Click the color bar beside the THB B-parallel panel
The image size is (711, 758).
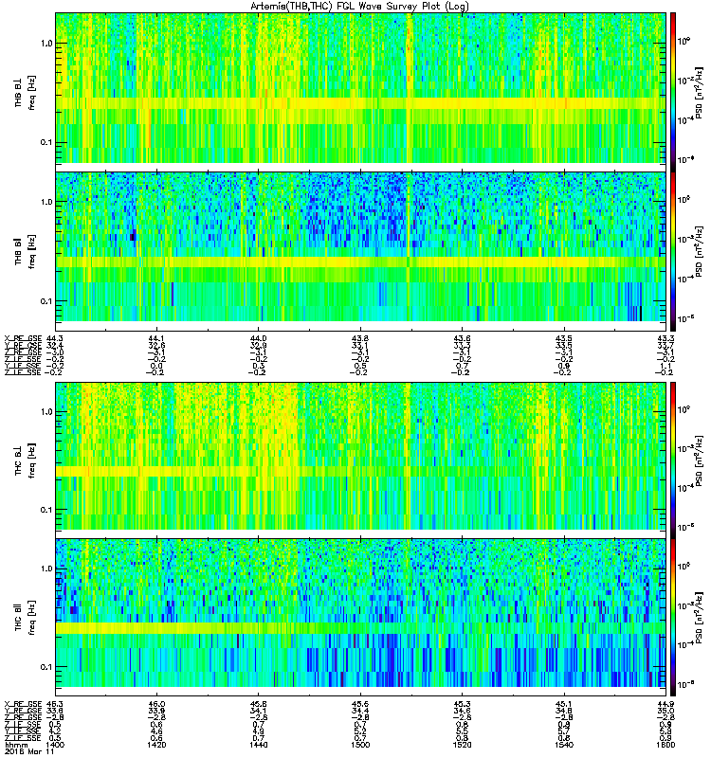(x=673, y=251)
